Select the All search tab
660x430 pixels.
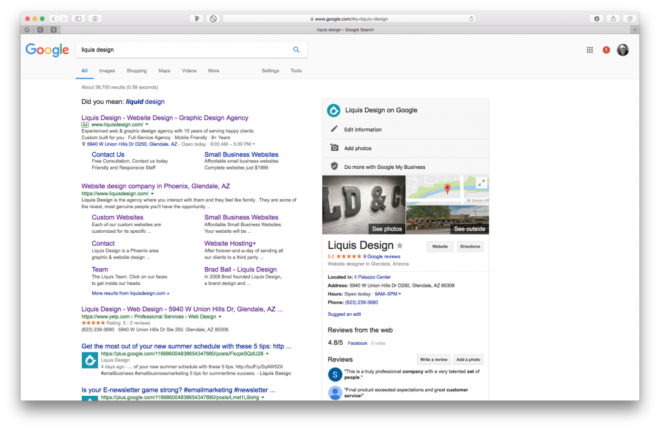point(84,71)
